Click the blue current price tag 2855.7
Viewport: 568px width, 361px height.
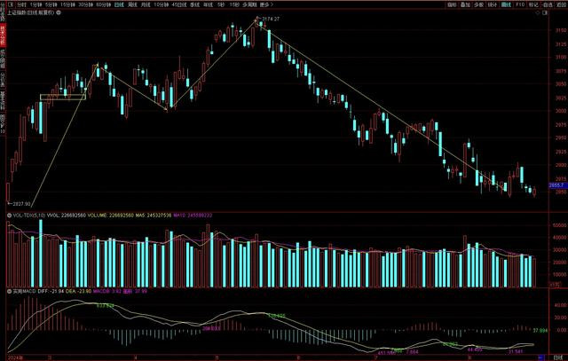(557, 185)
